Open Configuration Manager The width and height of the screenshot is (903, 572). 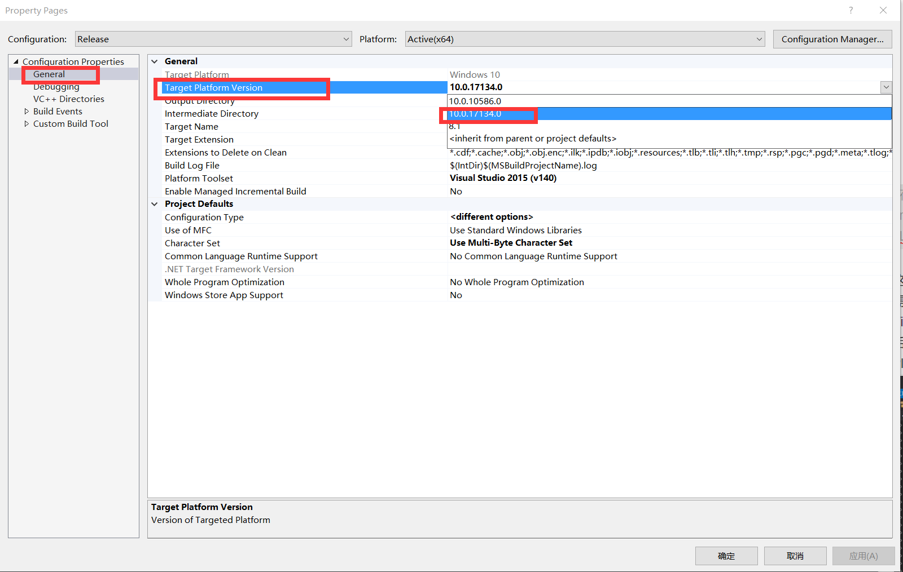pos(832,39)
